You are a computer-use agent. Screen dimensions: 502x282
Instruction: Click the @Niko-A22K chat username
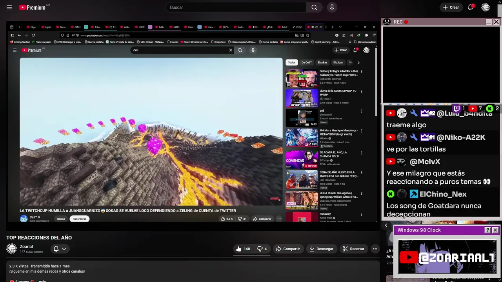pyautogui.click(x=461, y=137)
